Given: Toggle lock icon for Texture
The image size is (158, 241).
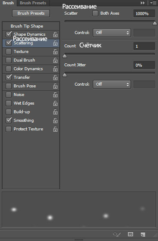Looking at the screenshot, I should (x=55, y=52).
